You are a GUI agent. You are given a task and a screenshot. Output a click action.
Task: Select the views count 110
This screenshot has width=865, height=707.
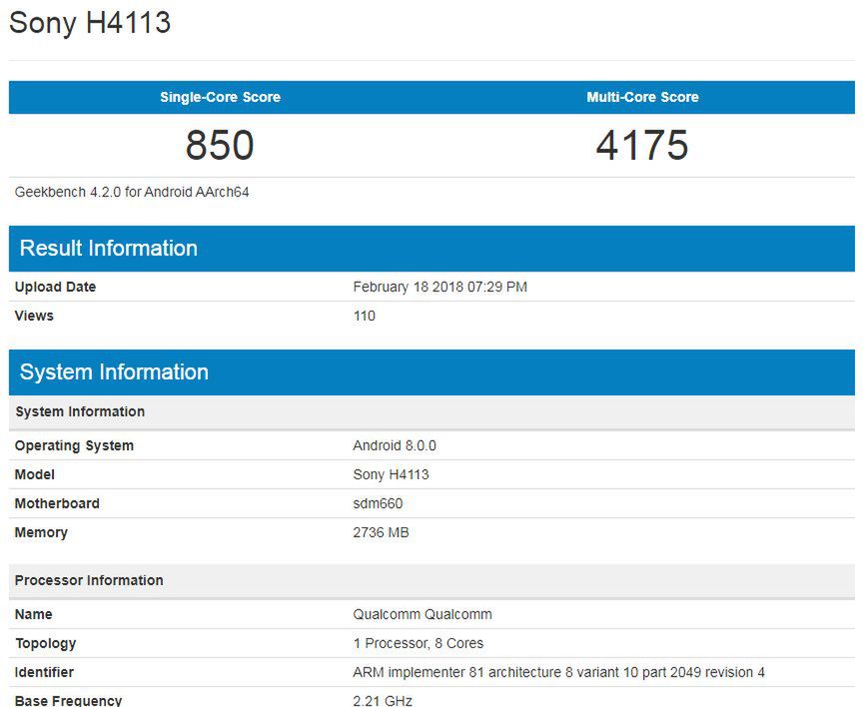point(365,316)
